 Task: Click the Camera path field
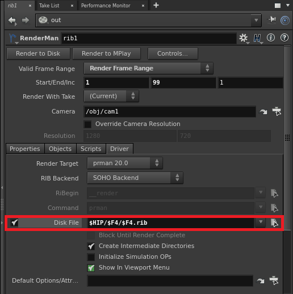170,112
